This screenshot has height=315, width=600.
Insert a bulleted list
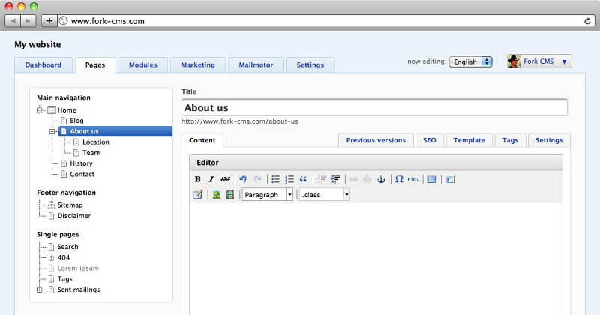pyautogui.click(x=275, y=179)
